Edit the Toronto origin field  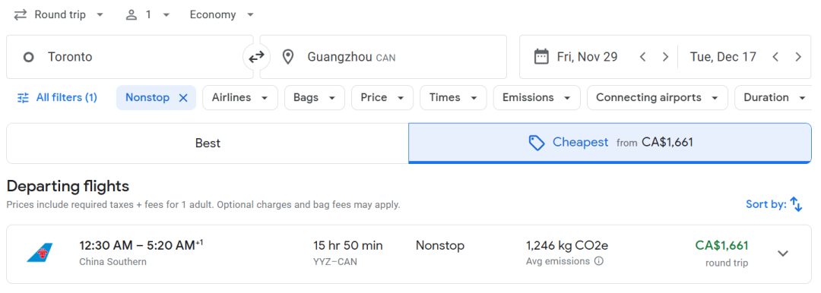click(130, 57)
